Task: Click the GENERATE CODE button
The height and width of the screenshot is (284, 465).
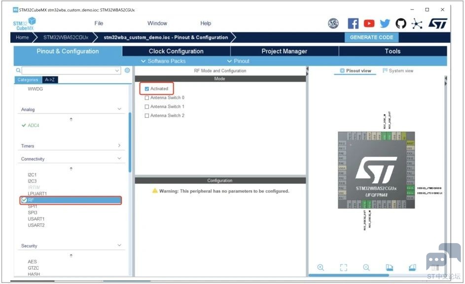Action: (371, 37)
